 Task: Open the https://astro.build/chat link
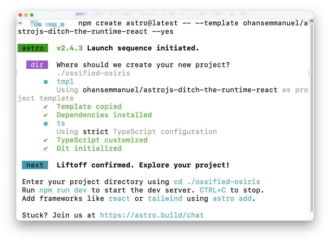pos(151,215)
